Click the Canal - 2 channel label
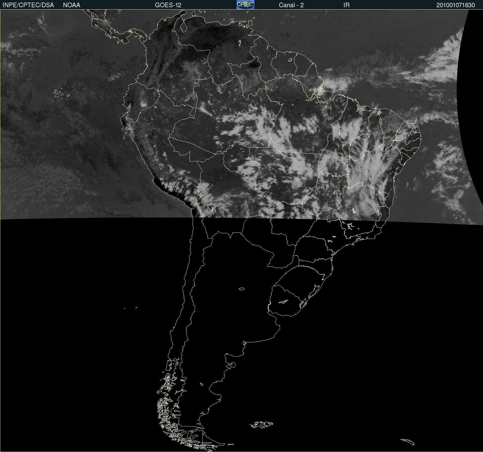The image size is (483, 452). coord(291,5)
